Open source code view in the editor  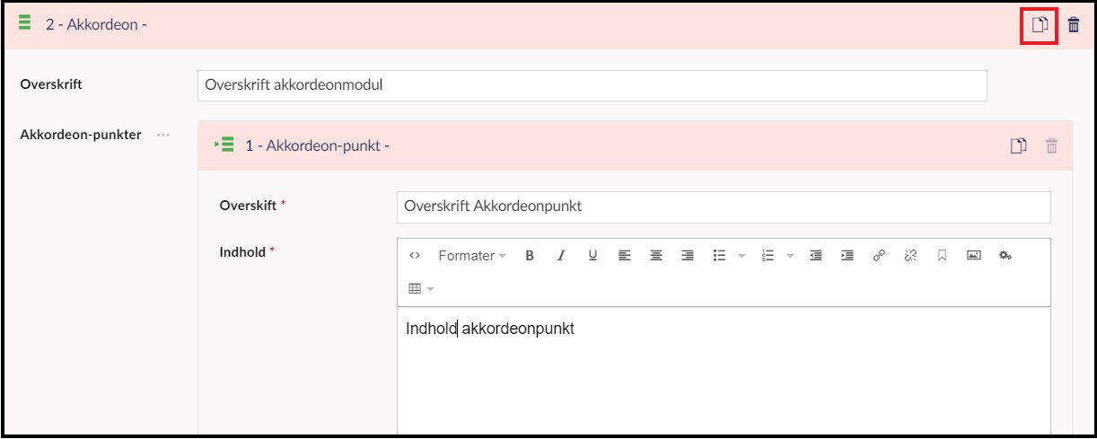coord(415,256)
